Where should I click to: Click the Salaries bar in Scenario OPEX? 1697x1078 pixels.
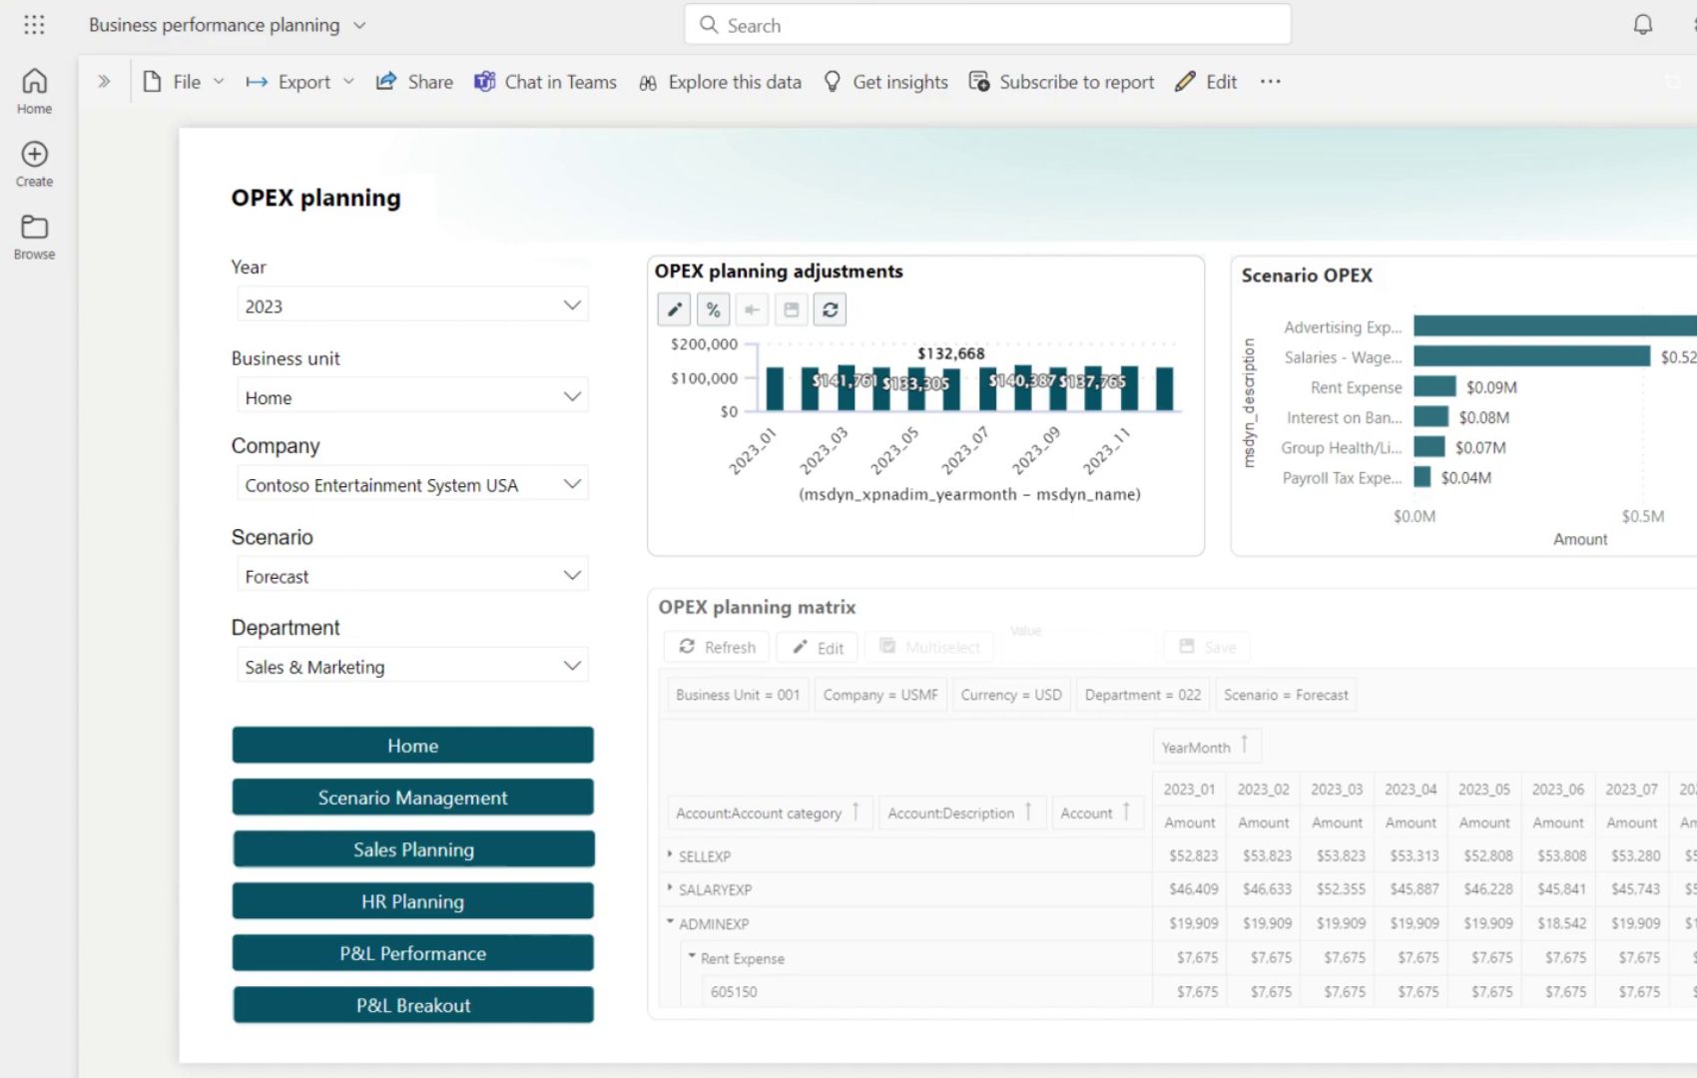point(1531,356)
